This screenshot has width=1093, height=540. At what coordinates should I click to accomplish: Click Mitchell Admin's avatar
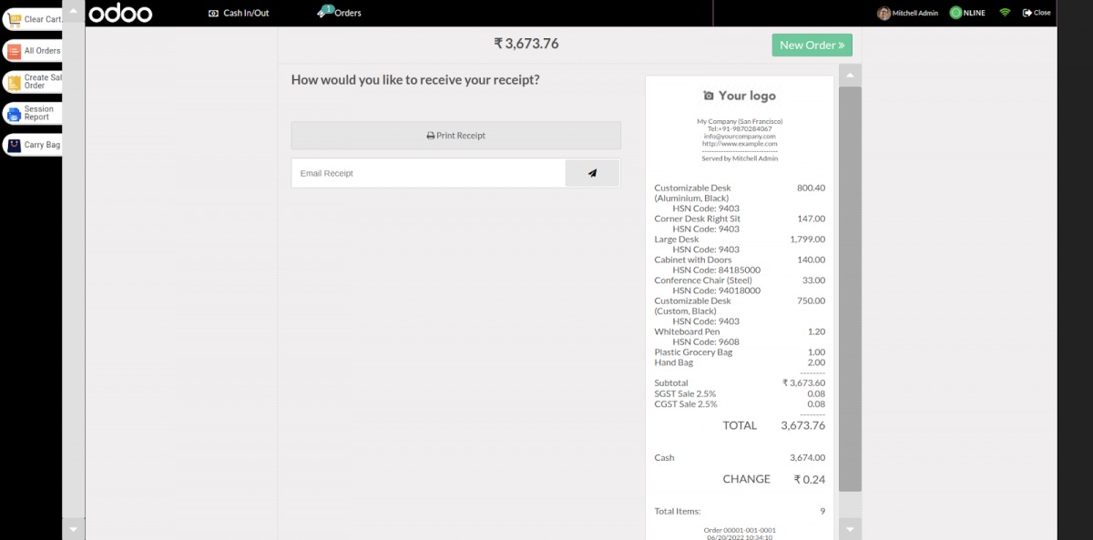[884, 13]
